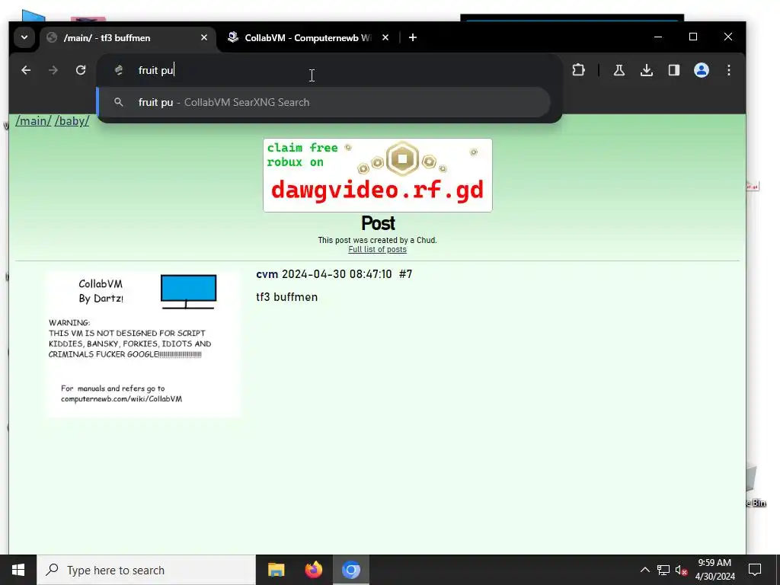Click the search engine icon in address bar
This screenshot has height=585, width=780.
(x=118, y=70)
